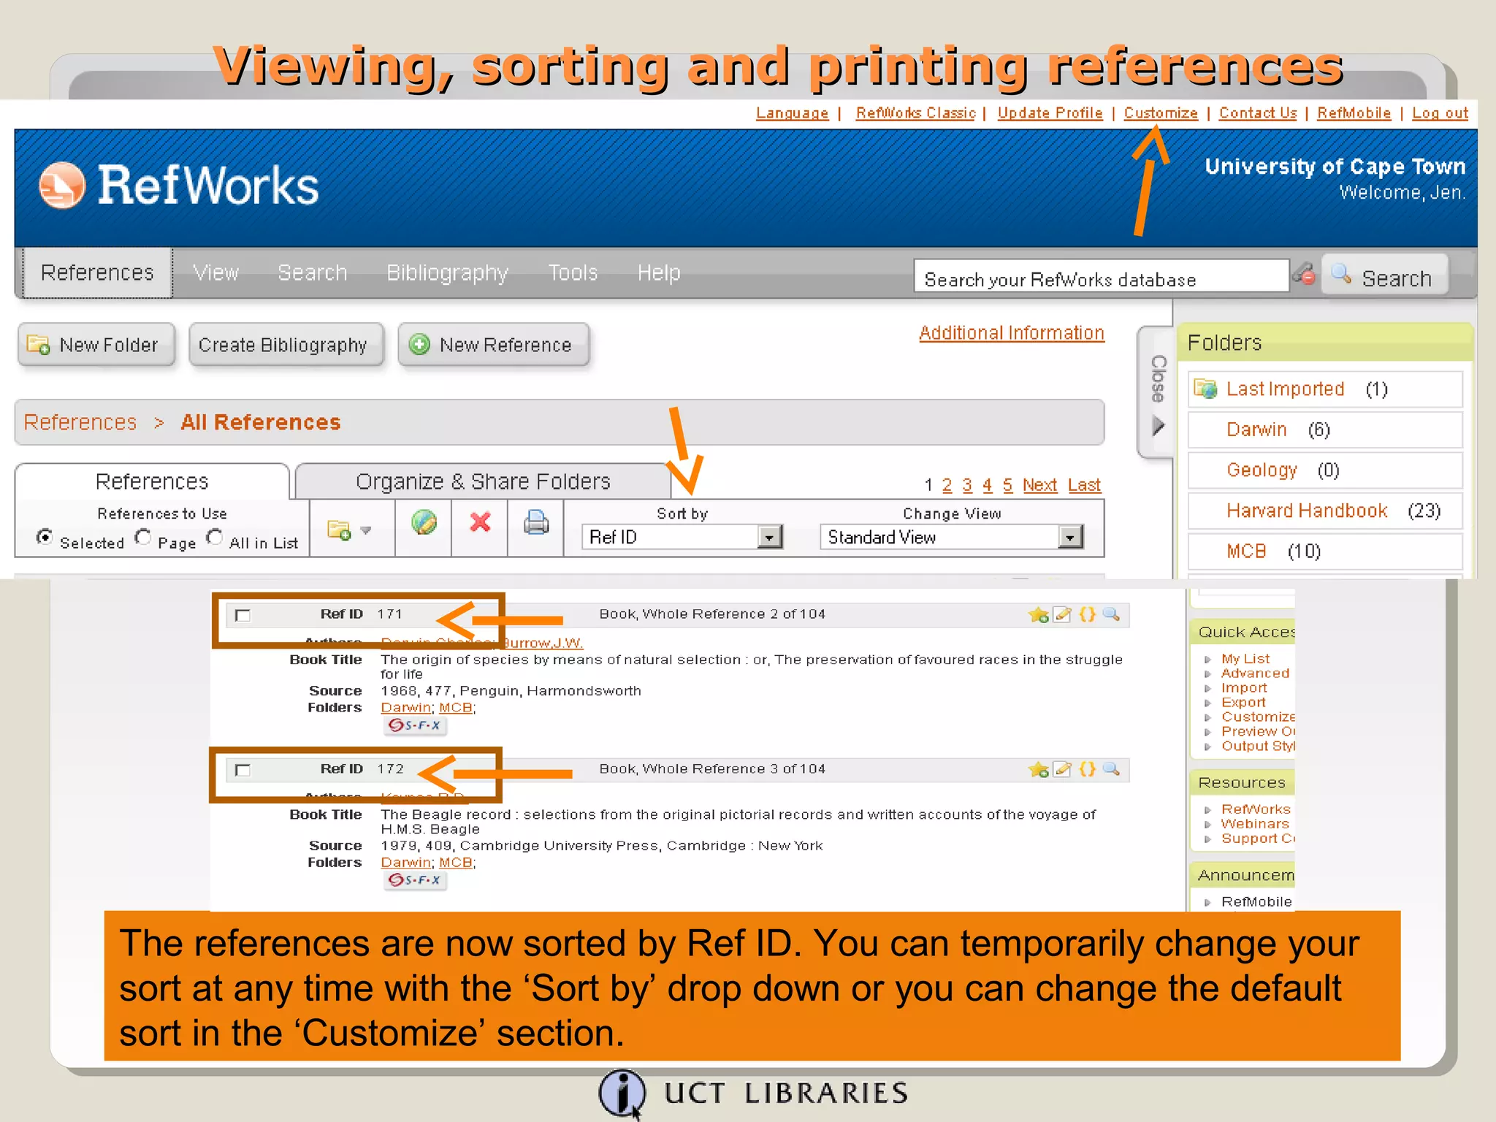Open the Bibliography menu
Viewport: 1496px width, 1122px height.
click(x=447, y=273)
